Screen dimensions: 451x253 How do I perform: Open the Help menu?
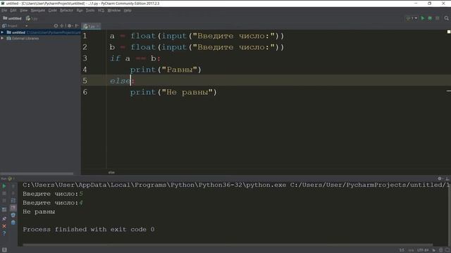[128, 11]
